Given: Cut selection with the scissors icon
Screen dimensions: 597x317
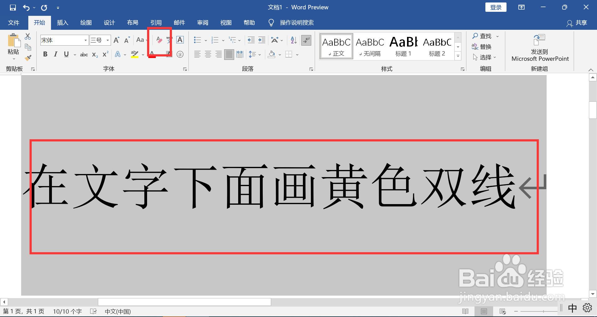Looking at the screenshot, I should [x=28, y=37].
